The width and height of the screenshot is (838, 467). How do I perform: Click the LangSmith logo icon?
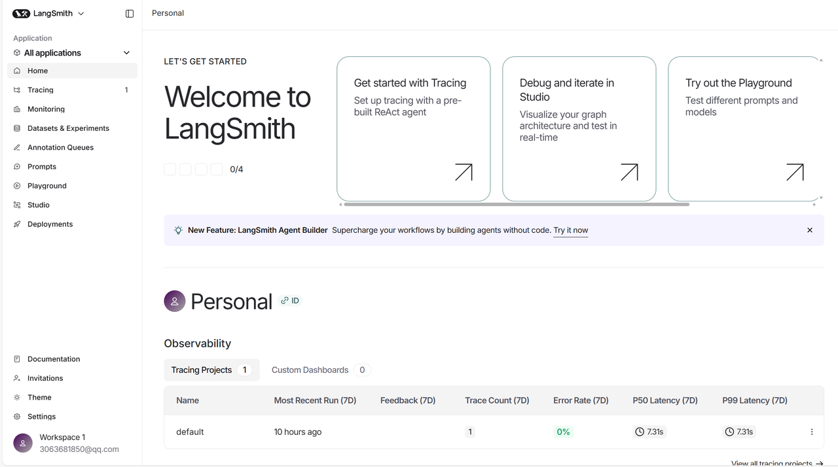21,14
